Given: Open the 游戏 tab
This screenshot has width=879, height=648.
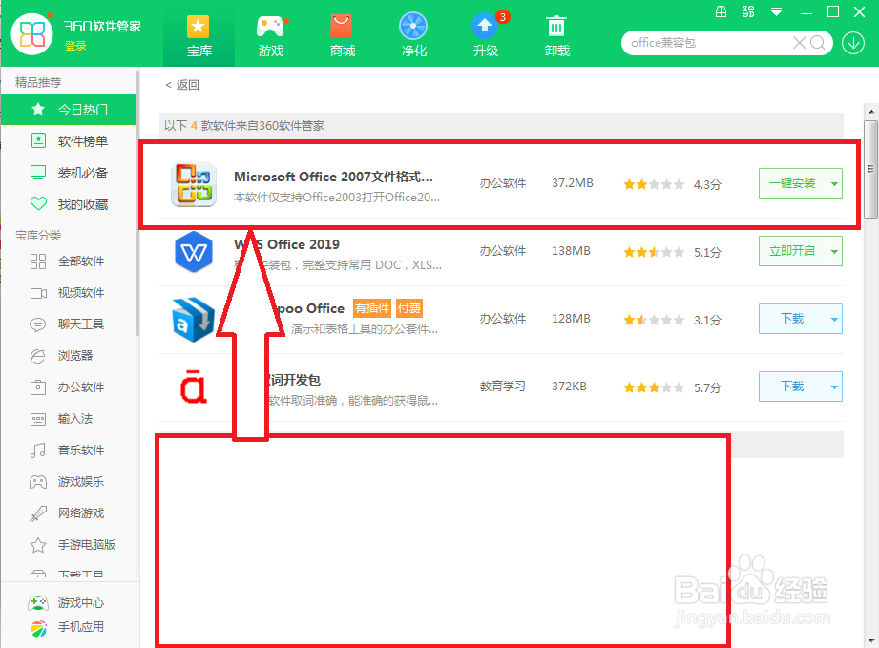Looking at the screenshot, I should (271, 36).
